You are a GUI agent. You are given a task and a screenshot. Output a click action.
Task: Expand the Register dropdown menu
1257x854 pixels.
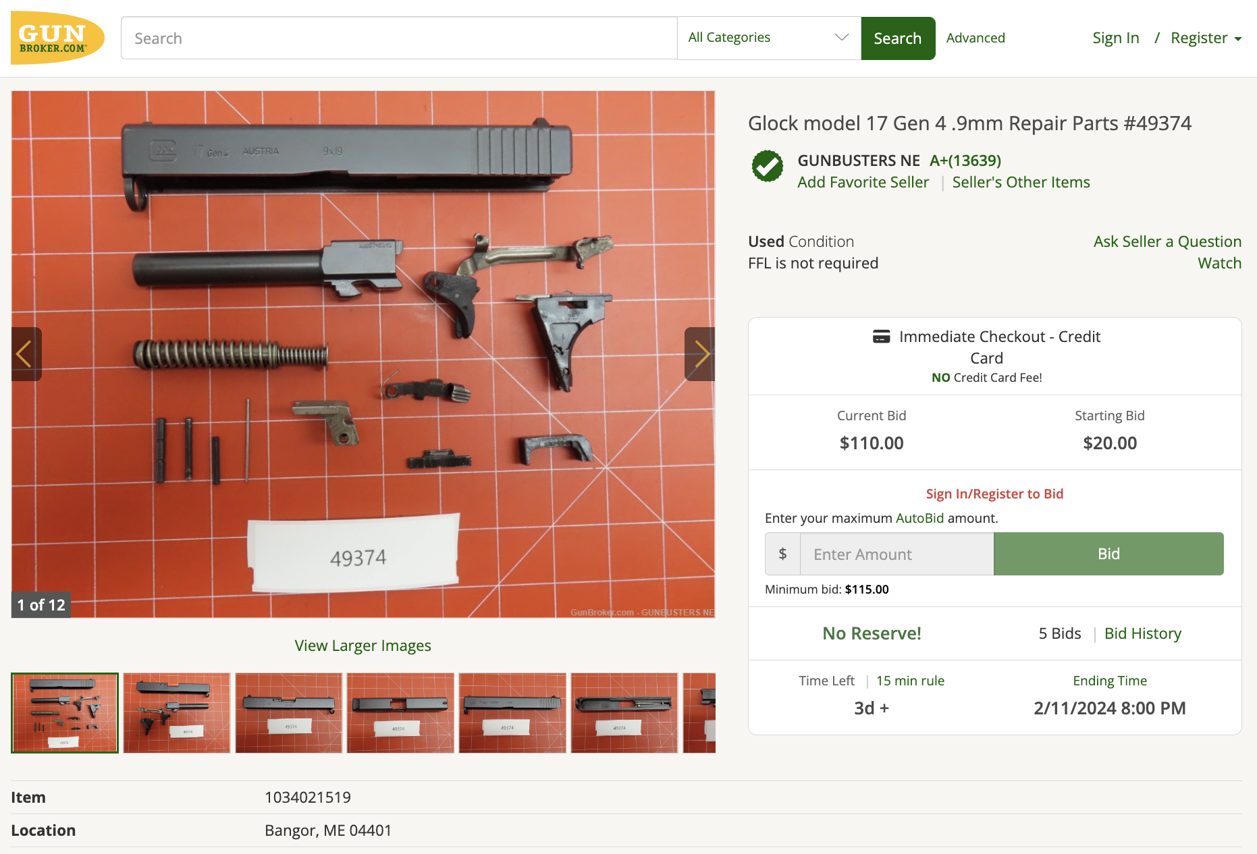[x=1206, y=38]
